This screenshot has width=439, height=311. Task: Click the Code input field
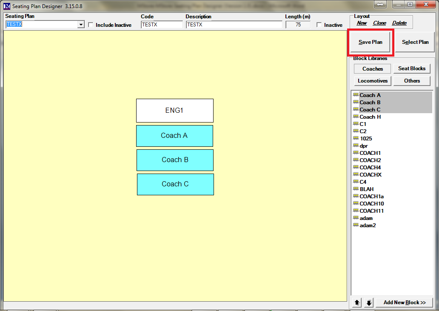(x=162, y=25)
